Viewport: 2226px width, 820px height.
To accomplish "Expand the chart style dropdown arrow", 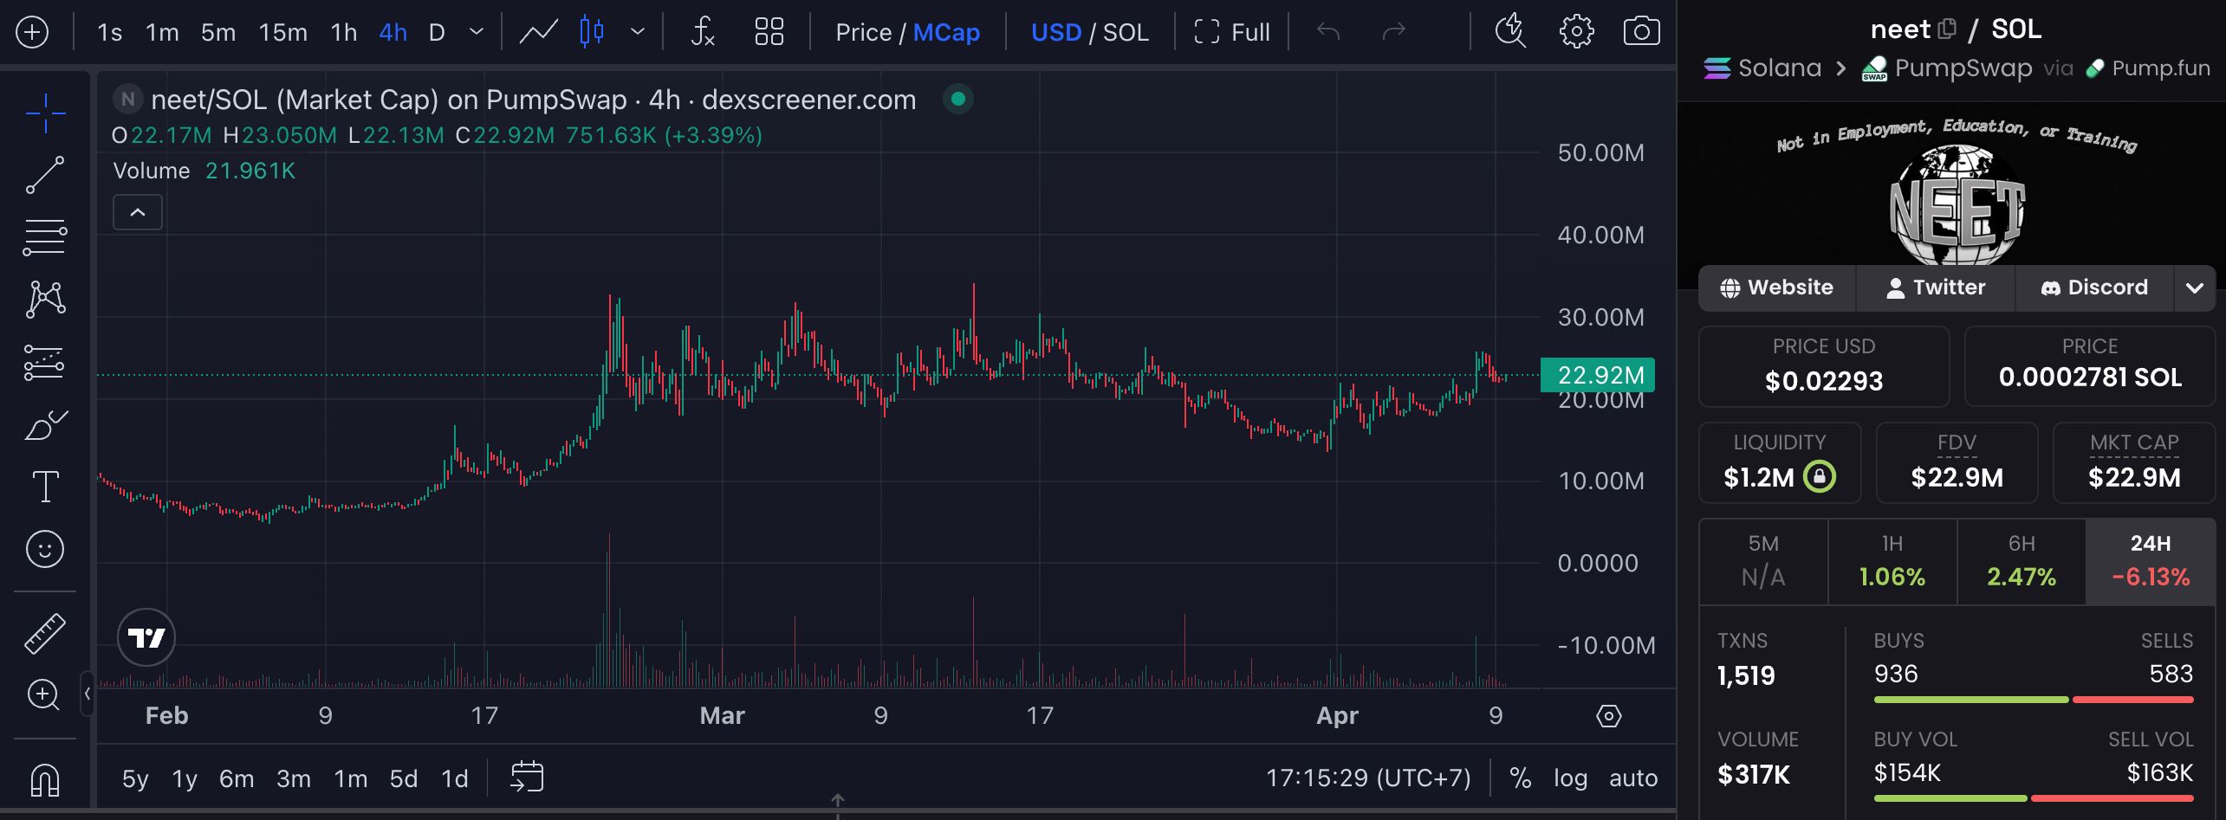I will coord(638,32).
